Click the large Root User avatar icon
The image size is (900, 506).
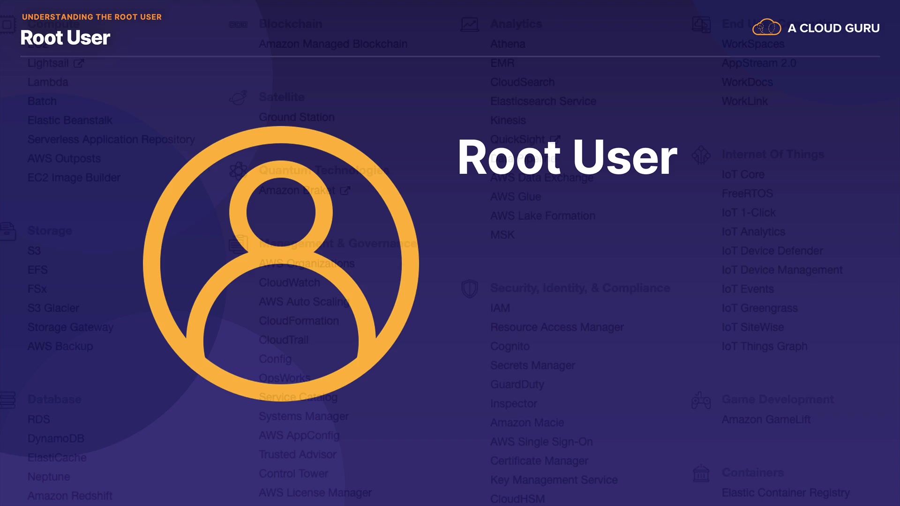click(x=281, y=263)
